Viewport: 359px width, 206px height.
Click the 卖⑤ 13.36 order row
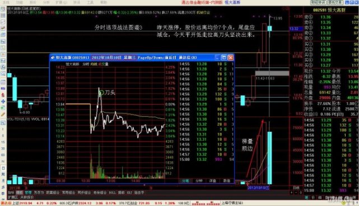tap(332, 17)
